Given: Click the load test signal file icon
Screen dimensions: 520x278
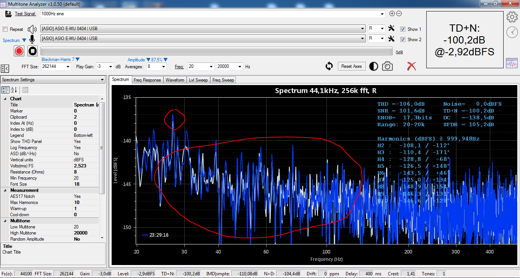Looking at the screenshot, I should [8, 14].
